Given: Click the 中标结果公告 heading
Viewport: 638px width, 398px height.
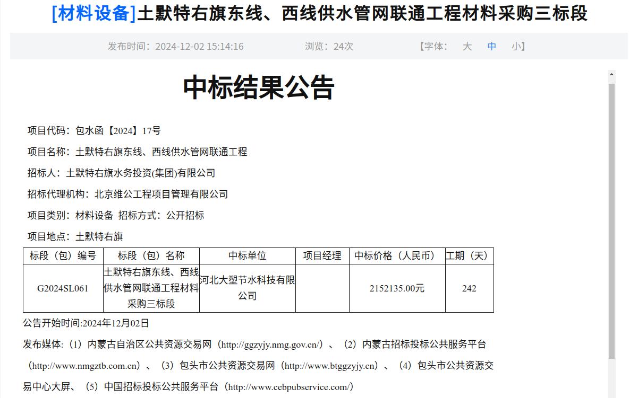Looking at the screenshot, I should [259, 88].
